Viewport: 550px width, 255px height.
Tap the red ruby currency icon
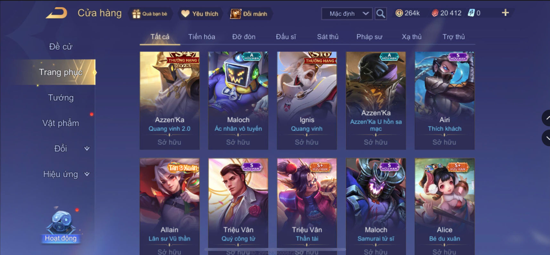click(435, 13)
